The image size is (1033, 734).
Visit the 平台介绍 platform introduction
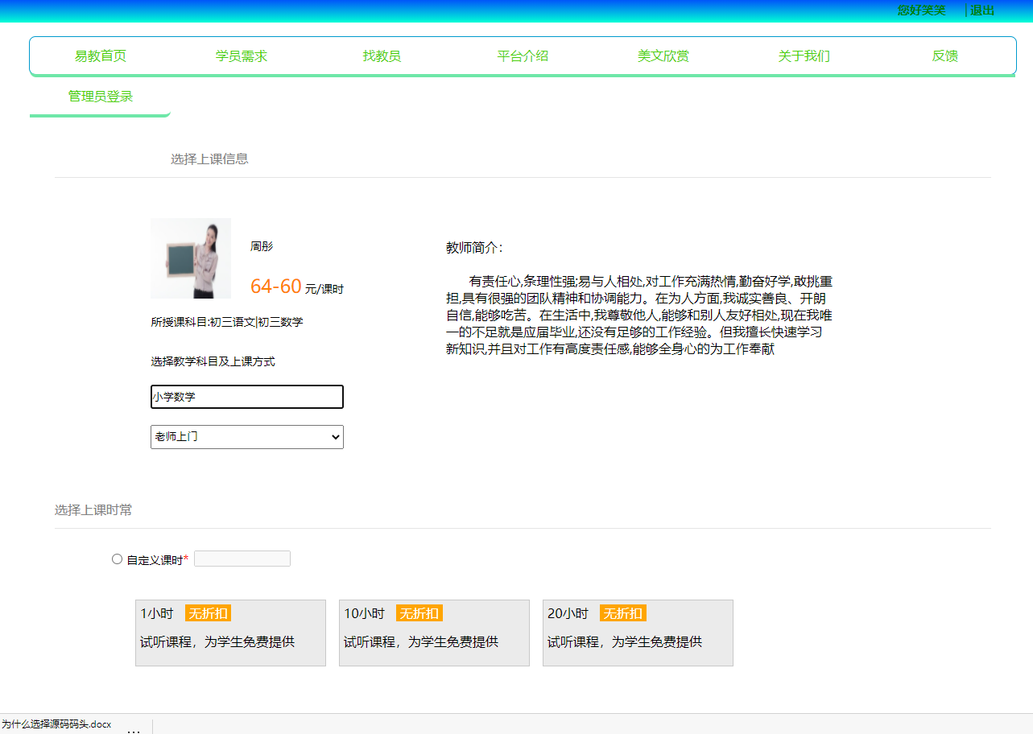tap(522, 56)
